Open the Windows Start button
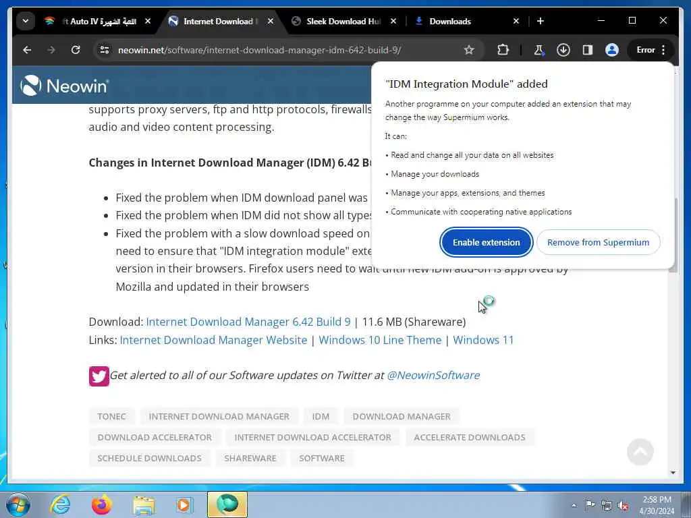The width and height of the screenshot is (691, 518). pyautogui.click(x=18, y=505)
